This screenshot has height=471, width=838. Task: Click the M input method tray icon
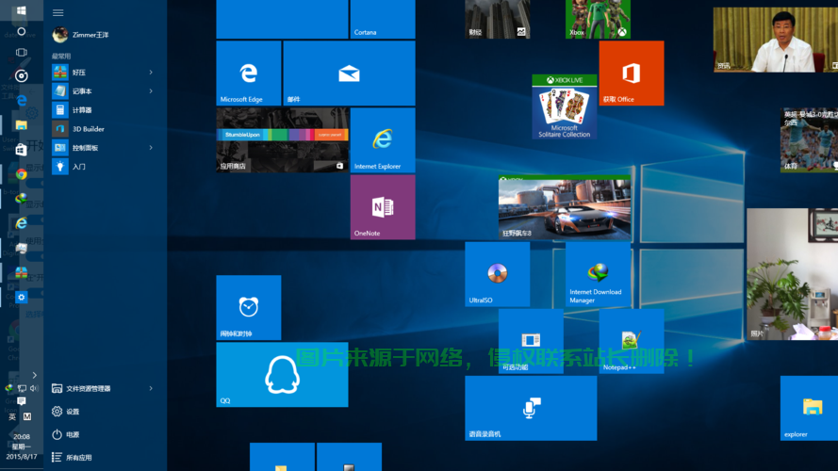point(27,416)
